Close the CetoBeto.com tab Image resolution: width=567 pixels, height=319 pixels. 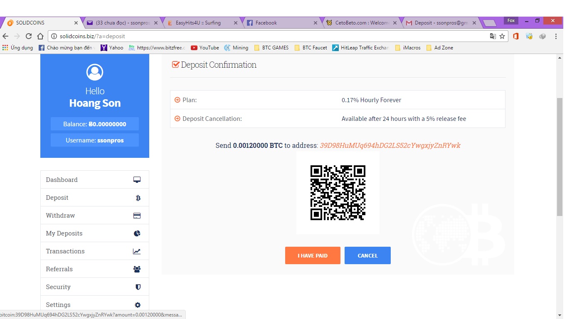click(x=396, y=23)
